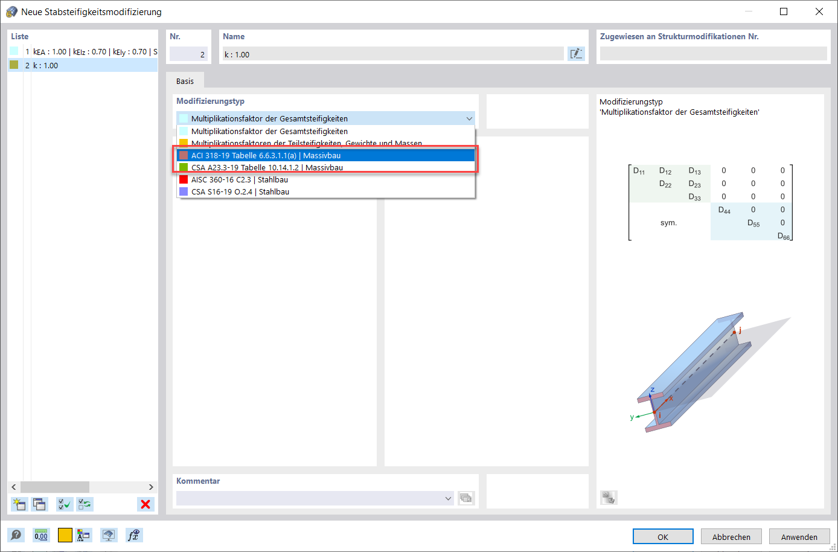Select 'Multiplikationsfaktoren der Teilsteifigkeiten' option
Screen dimensions: 838x552
click(x=326, y=143)
